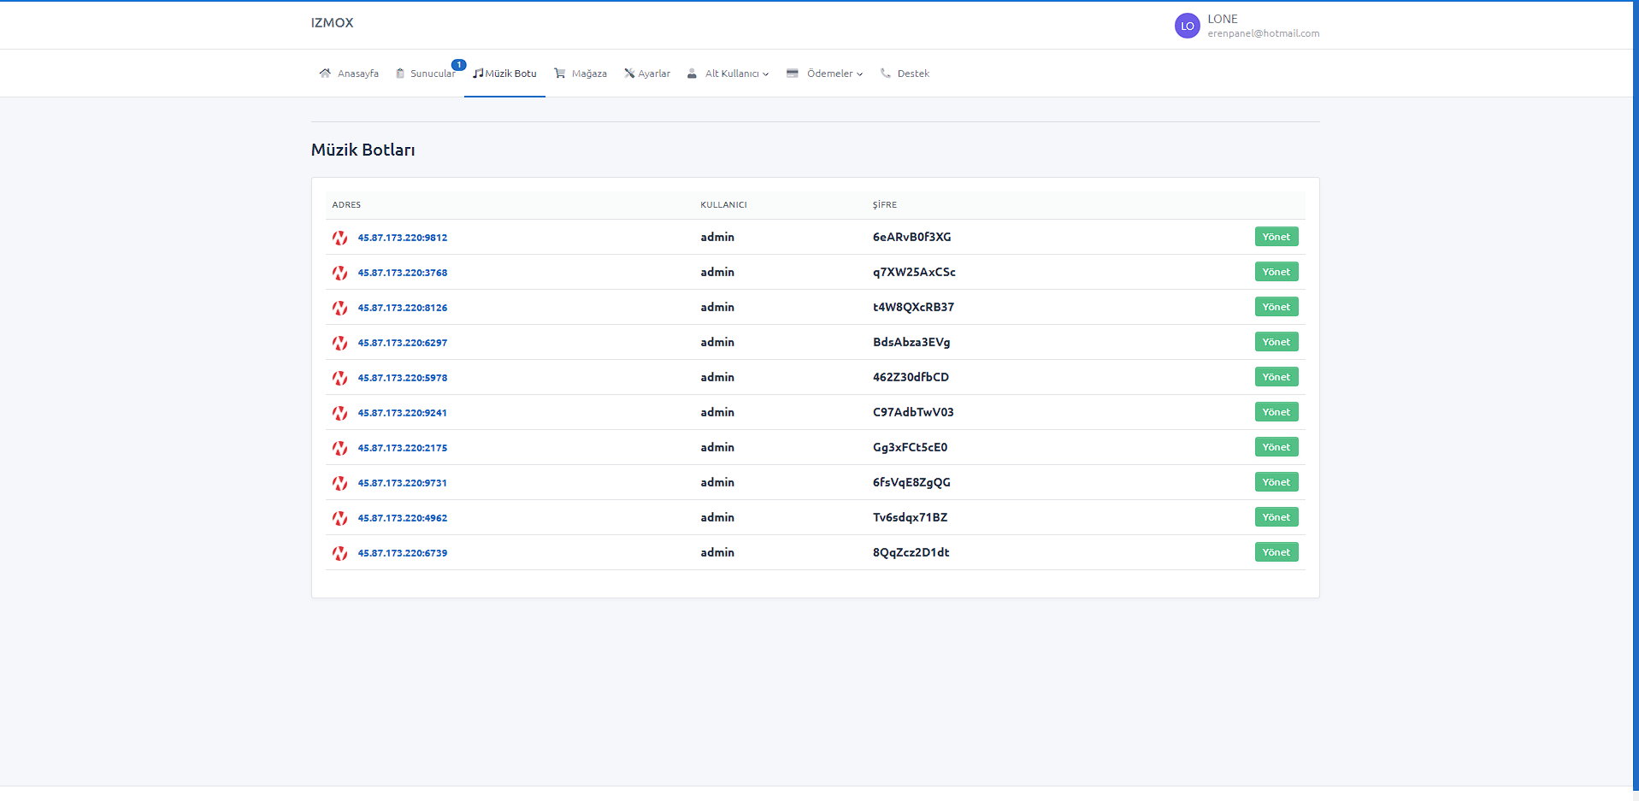The image size is (1639, 801).
Task: Click the IZMOX brand logo text
Action: (332, 23)
